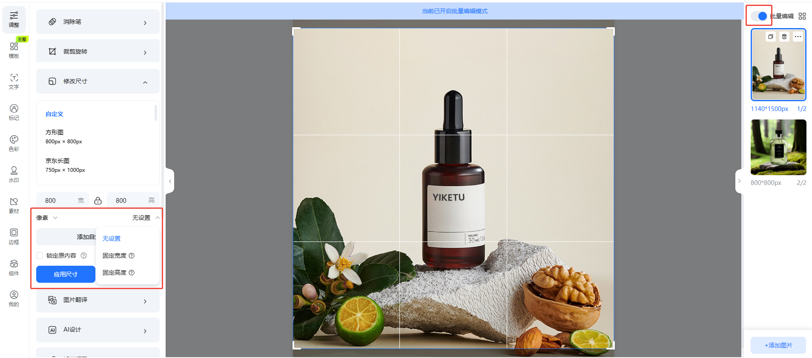Viewport: 812px width, 358px height.
Task: Open the more options icon on first thumbnail
Action: point(798,37)
